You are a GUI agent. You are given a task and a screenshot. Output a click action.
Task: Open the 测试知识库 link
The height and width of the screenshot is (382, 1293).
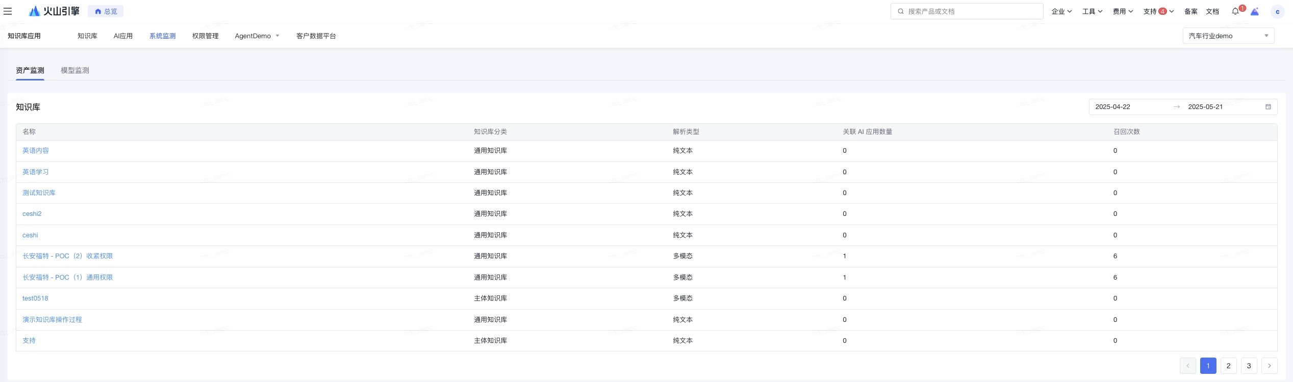tap(39, 193)
